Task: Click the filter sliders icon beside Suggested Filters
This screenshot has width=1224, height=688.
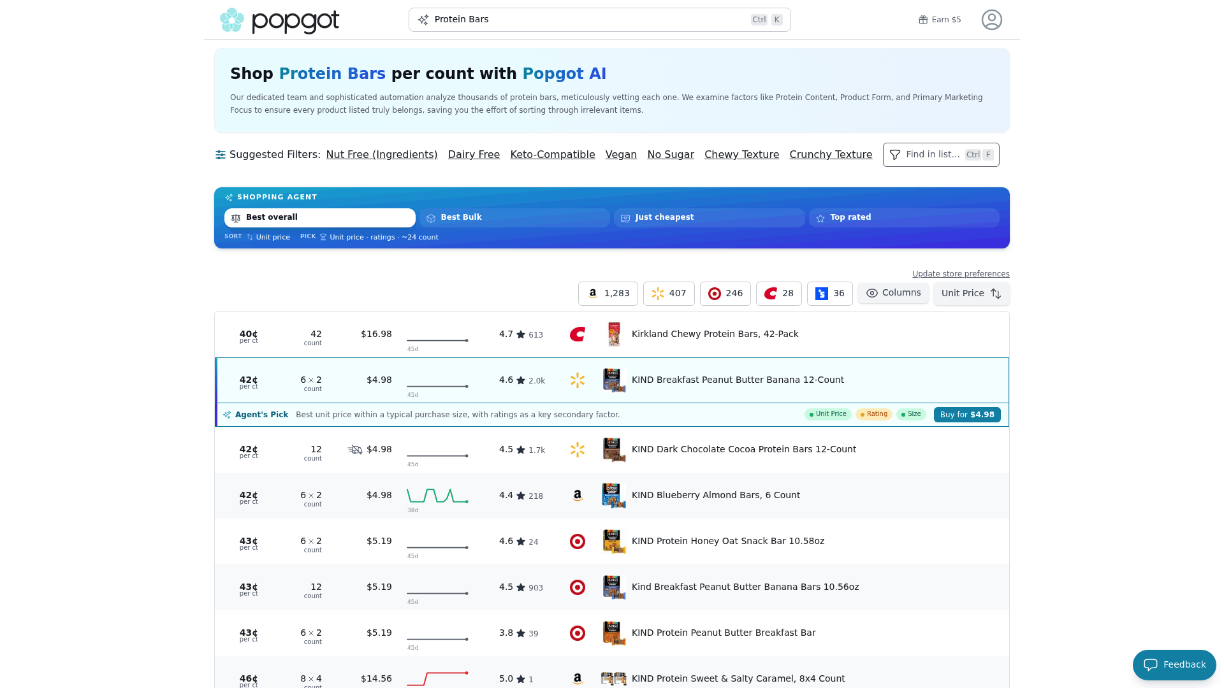Action: click(221, 155)
